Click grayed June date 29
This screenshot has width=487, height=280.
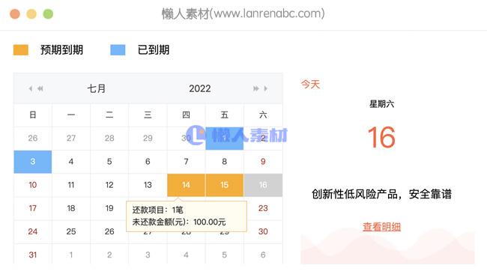pos(148,139)
